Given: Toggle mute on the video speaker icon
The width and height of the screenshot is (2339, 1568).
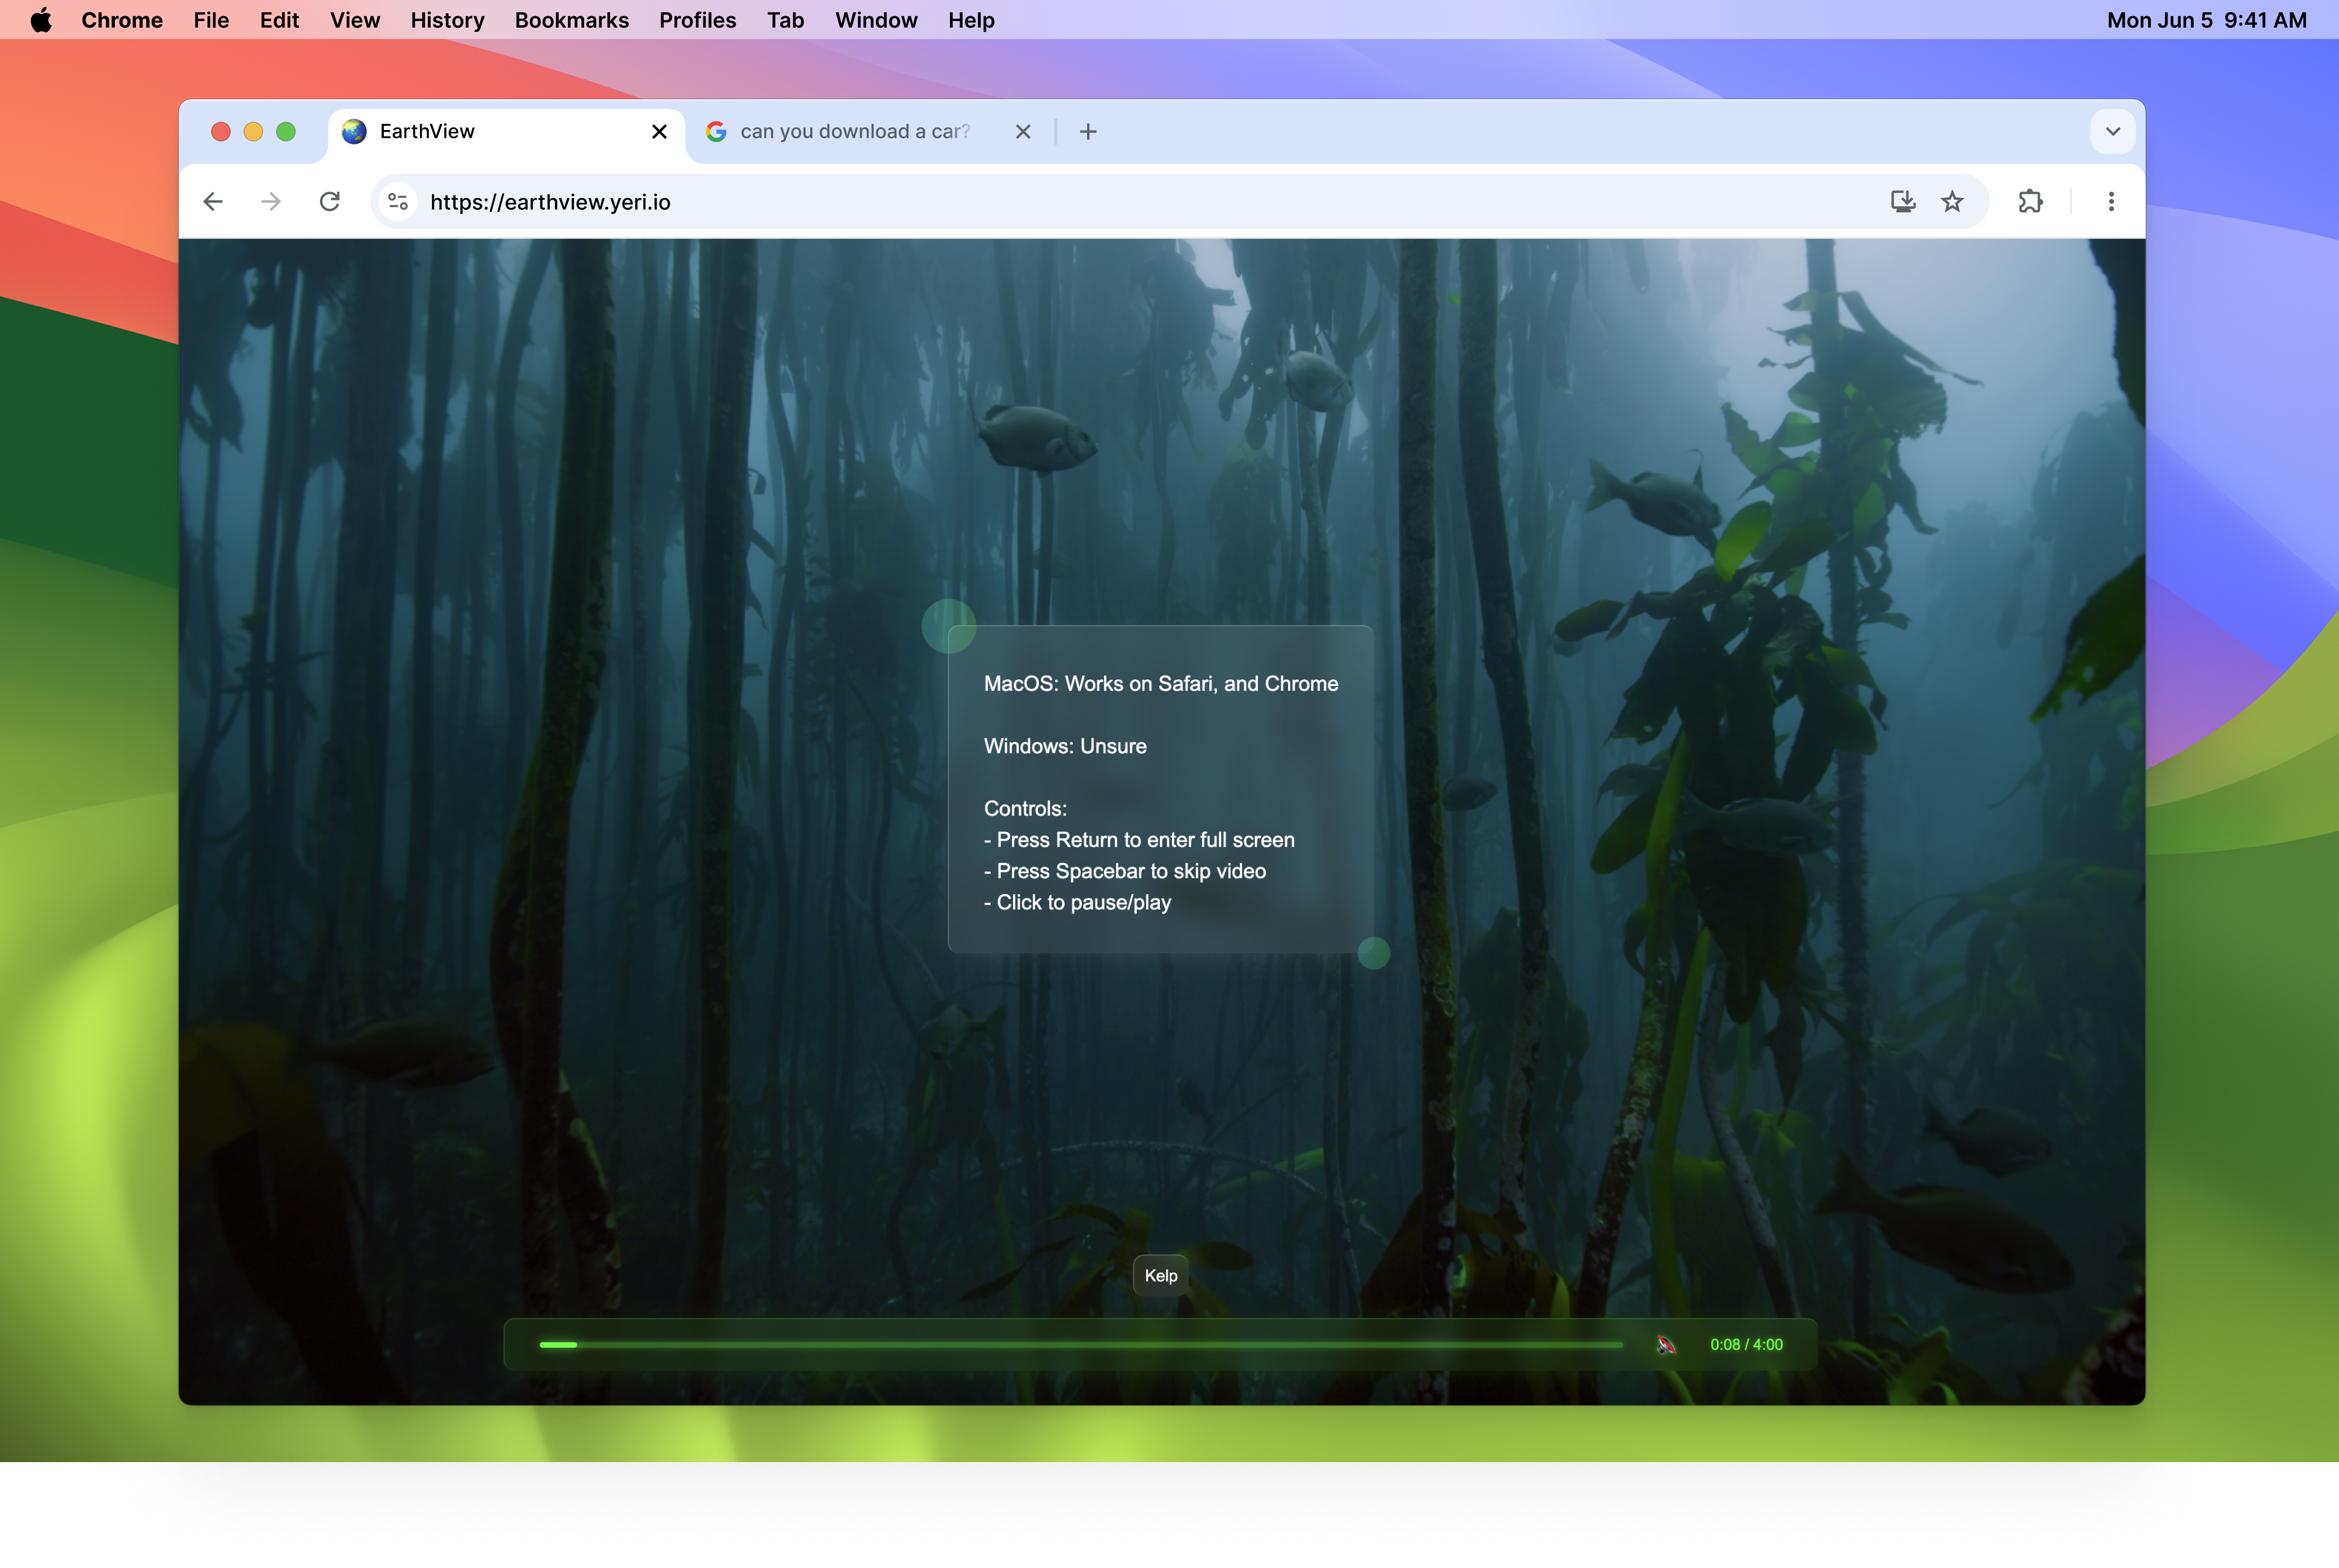Looking at the screenshot, I should click(1666, 1345).
